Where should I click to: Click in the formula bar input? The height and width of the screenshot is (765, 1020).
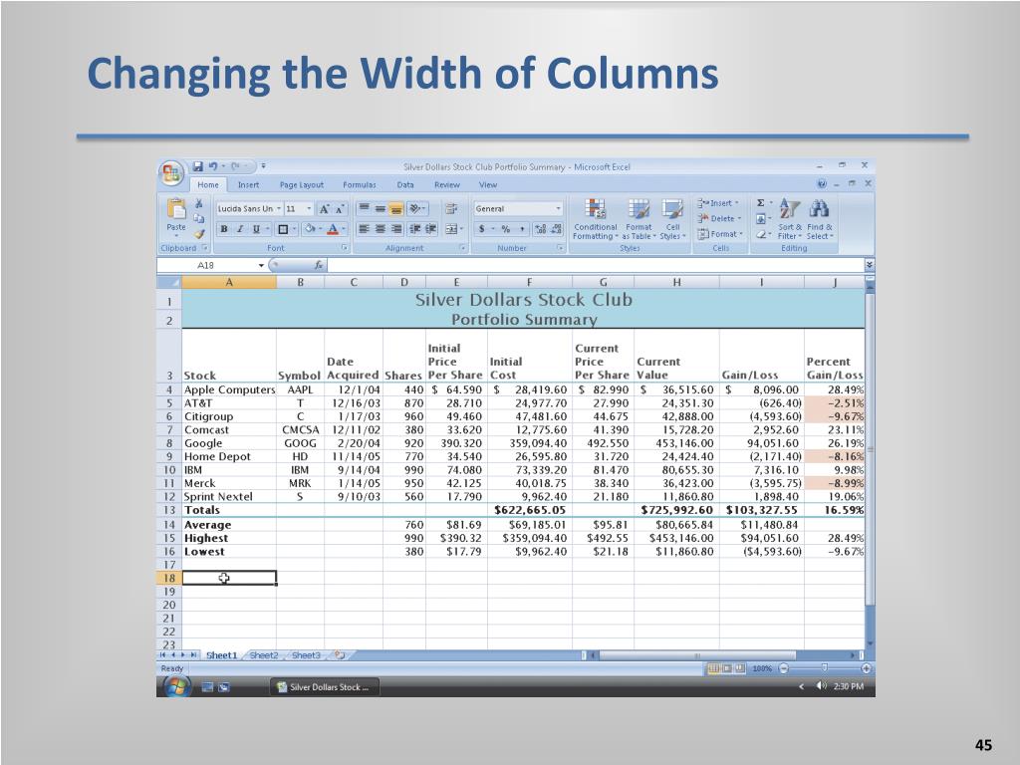coord(596,265)
